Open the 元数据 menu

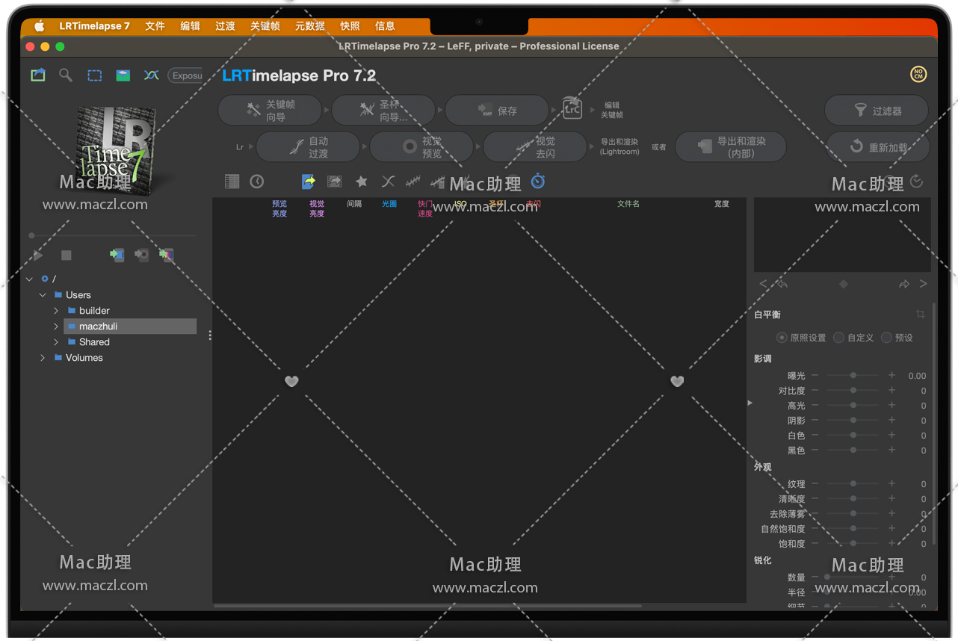tap(309, 26)
